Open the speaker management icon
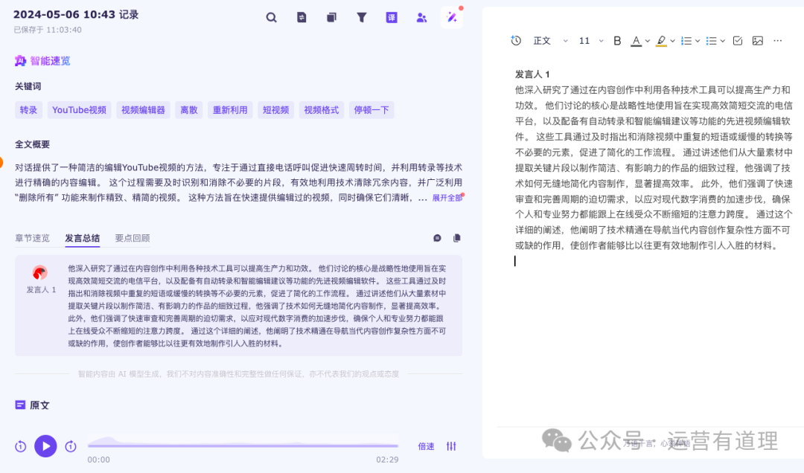Image resolution: width=804 pixels, height=473 pixels. [421, 16]
